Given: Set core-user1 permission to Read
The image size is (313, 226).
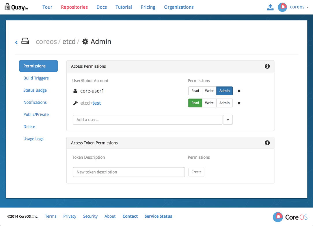Looking at the screenshot, I should [x=195, y=91].
